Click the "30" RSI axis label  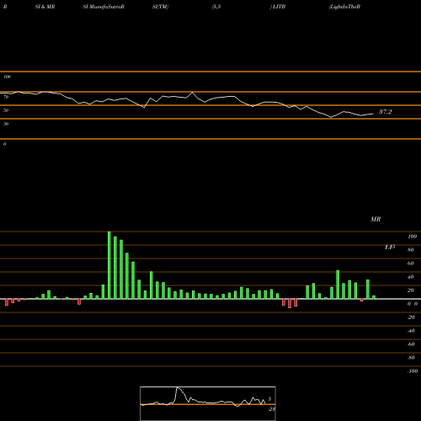6,124
